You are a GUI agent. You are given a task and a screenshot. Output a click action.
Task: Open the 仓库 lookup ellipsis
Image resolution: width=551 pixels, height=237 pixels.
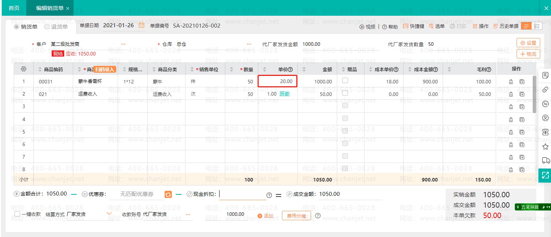click(249, 44)
